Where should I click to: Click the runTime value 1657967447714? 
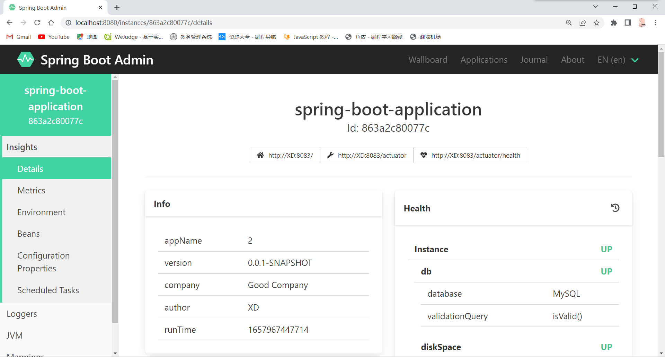278,330
